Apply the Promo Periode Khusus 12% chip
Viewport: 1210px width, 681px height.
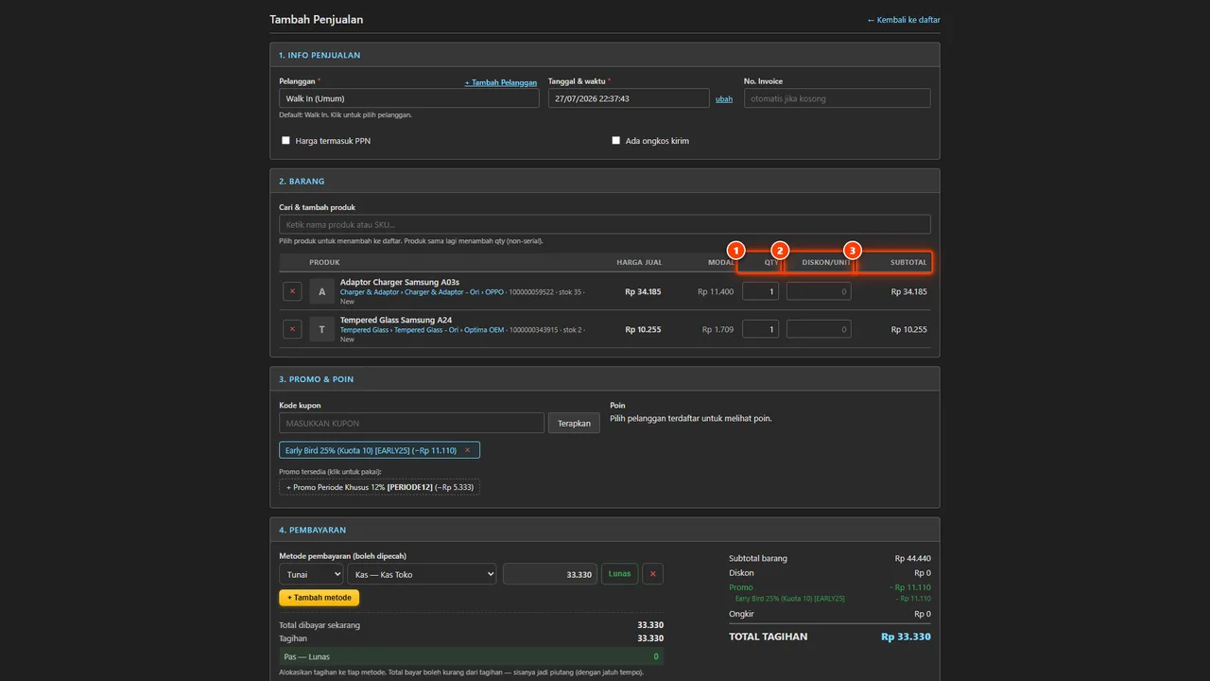tap(379, 487)
